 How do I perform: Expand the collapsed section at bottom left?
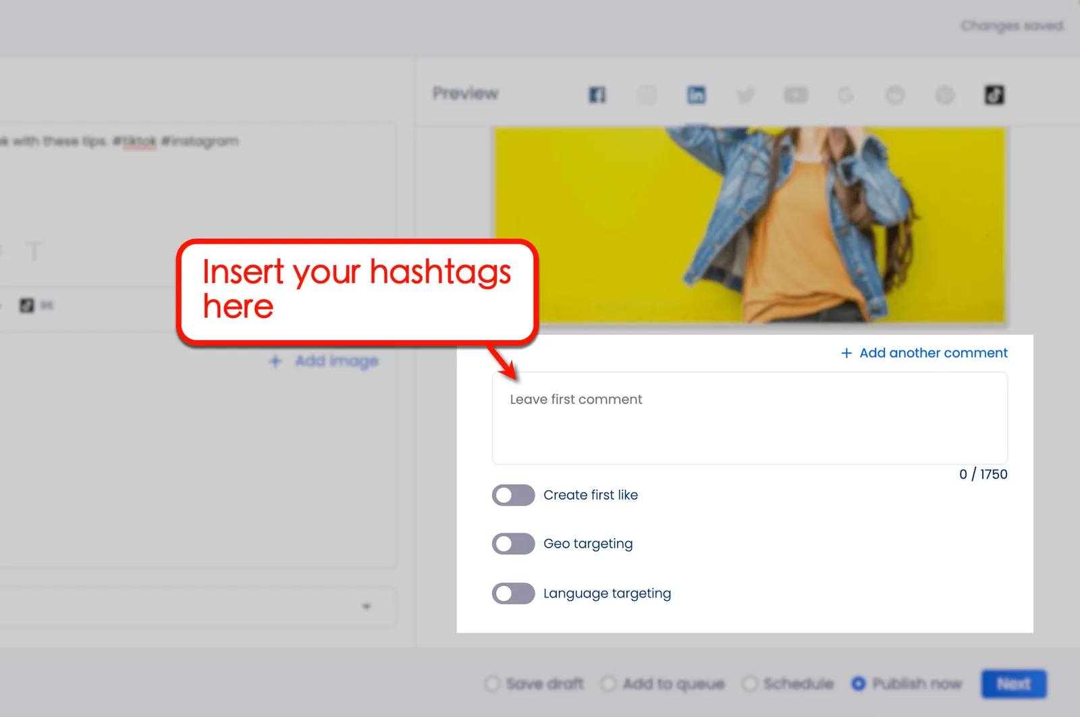click(367, 607)
